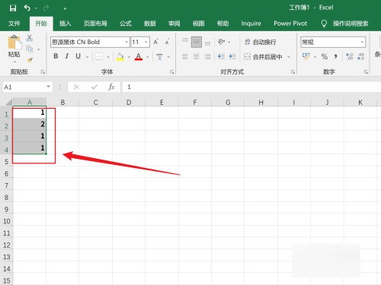381x285 pixels.
Task: Open the Inquire tab
Action: [x=251, y=24]
